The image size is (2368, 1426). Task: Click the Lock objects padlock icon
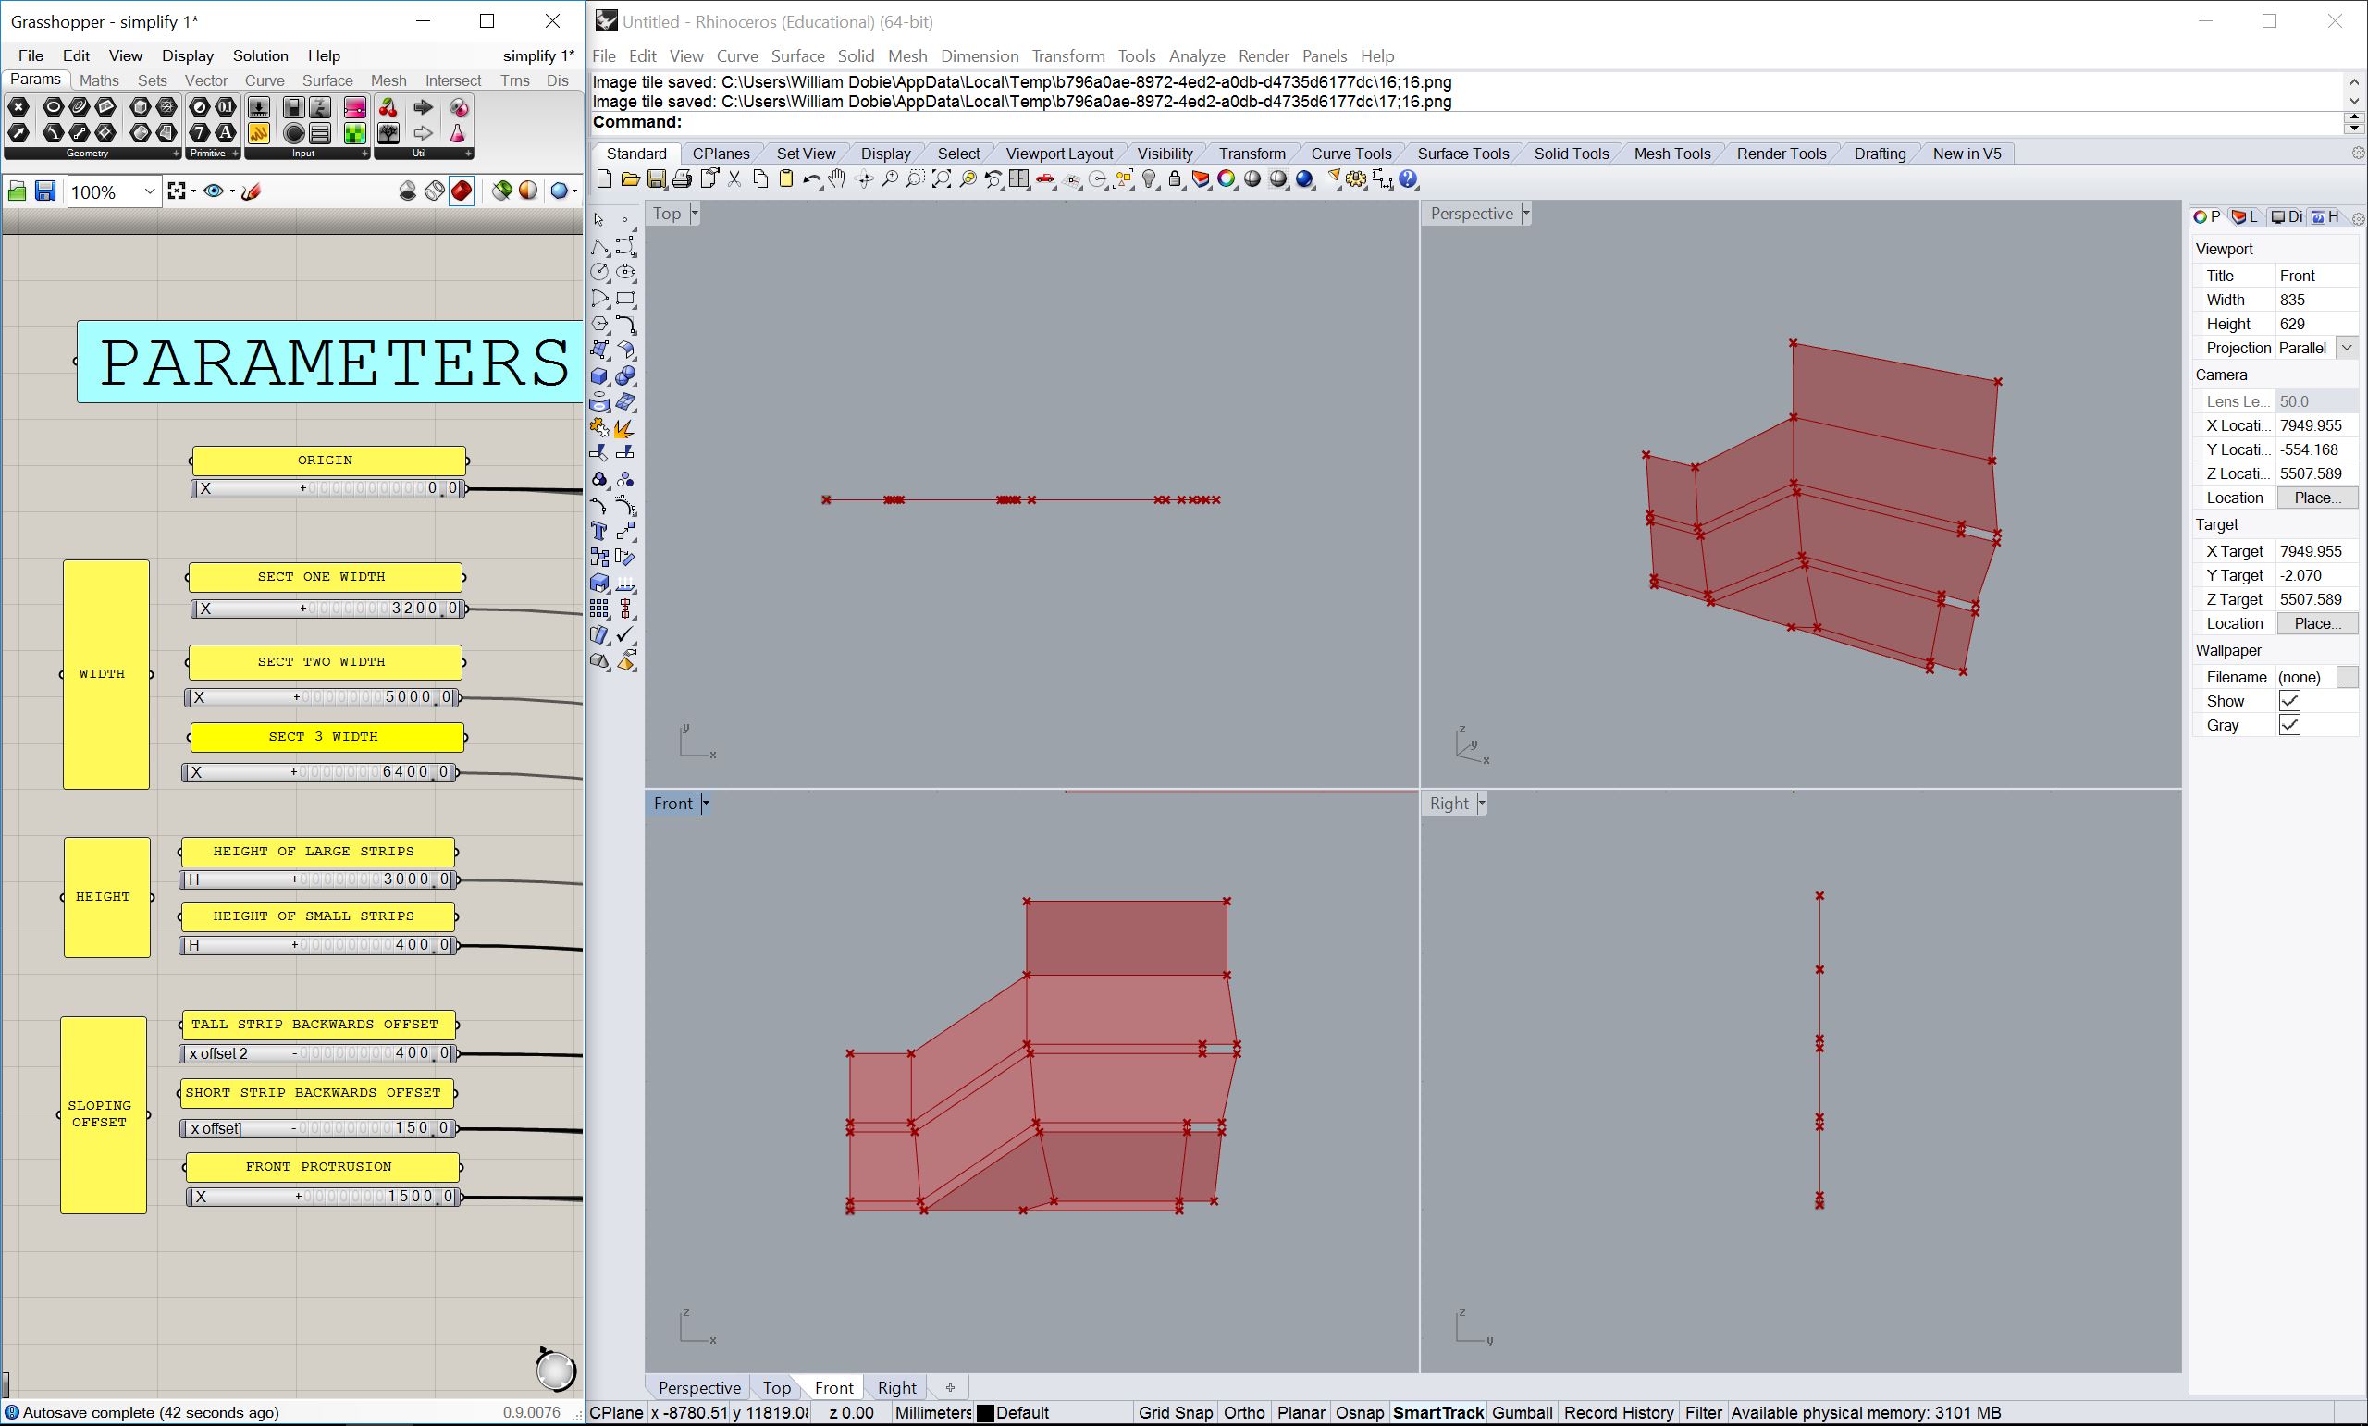point(1175,179)
